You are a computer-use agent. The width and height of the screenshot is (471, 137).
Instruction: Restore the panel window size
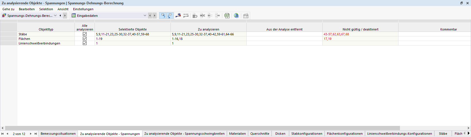tap(462, 3)
